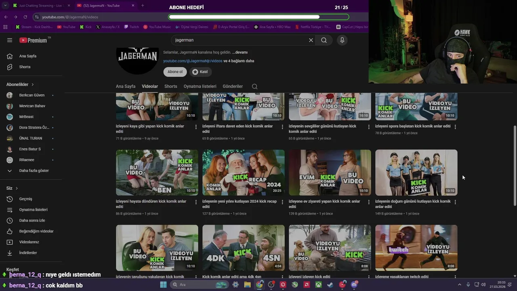
Task: Open the policewomen 'doğum gününü' thumbnail
Action: tap(416, 173)
